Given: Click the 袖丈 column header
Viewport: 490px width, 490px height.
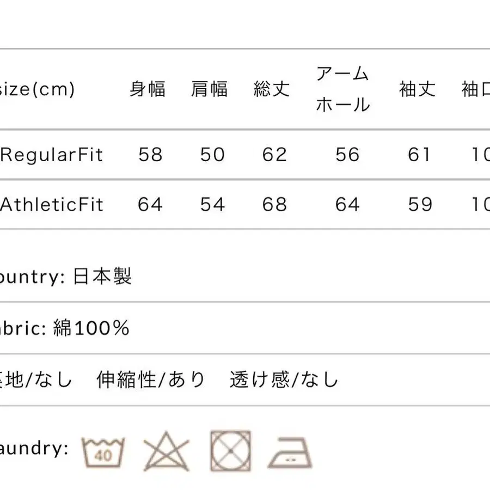Looking at the screenshot, I should [x=417, y=89].
